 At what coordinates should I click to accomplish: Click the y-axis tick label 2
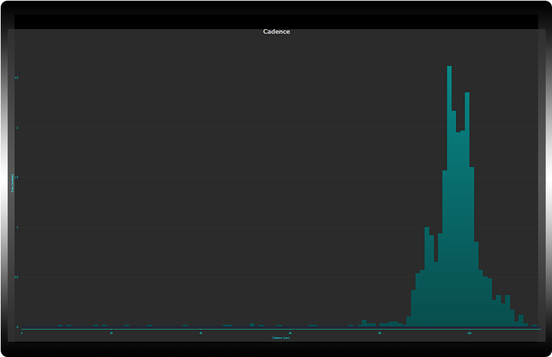pyautogui.click(x=17, y=127)
